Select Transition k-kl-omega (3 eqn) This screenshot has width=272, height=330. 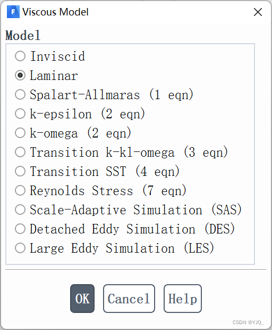(x=20, y=152)
